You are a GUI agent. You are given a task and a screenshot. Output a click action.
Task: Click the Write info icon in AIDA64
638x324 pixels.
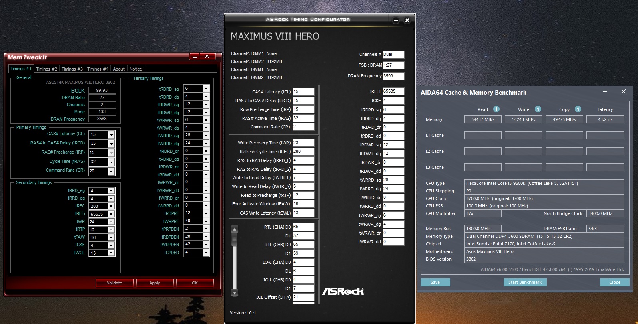pos(538,109)
